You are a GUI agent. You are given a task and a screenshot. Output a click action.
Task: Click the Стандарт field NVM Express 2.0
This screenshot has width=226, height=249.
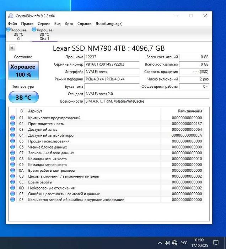[x=147, y=94]
